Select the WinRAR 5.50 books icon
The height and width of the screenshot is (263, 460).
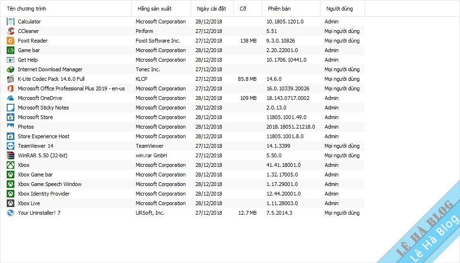click(x=11, y=155)
